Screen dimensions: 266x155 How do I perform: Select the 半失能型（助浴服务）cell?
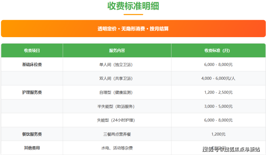117,106
